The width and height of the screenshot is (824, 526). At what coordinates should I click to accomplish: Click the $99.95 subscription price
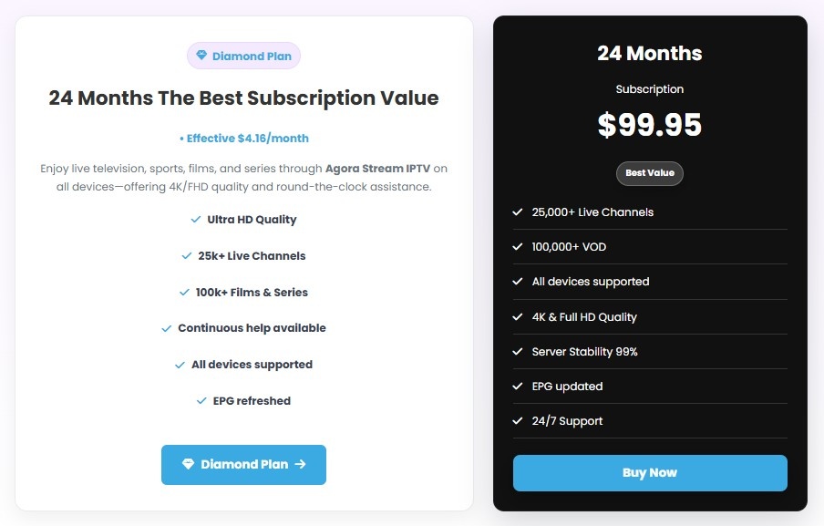pos(649,124)
